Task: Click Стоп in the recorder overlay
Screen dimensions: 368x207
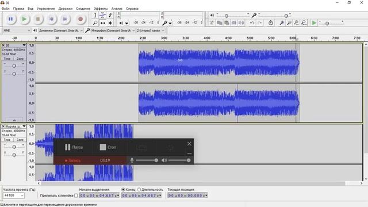Action: coord(108,147)
